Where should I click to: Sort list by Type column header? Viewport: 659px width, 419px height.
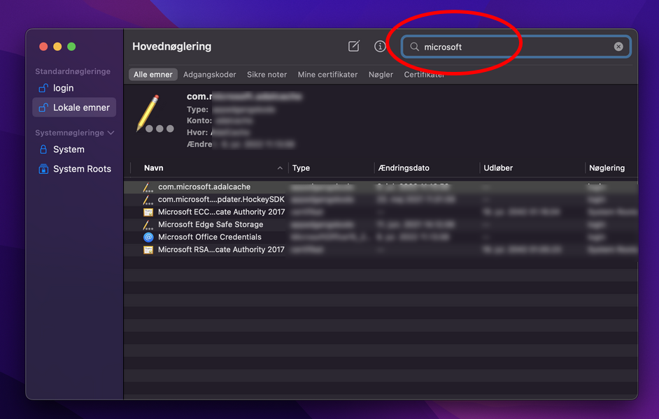click(x=331, y=168)
